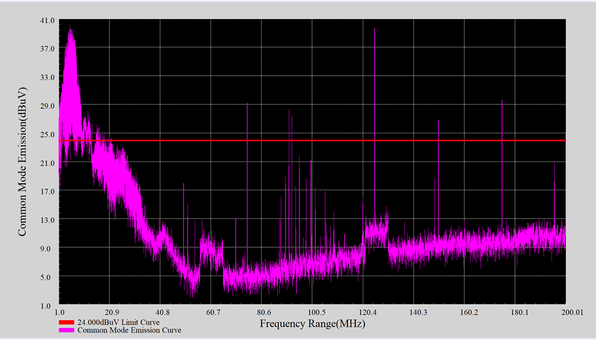This screenshot has width=596, height=340.
Task: Click the red limit curve legend swatch
Action: point(66,322)
